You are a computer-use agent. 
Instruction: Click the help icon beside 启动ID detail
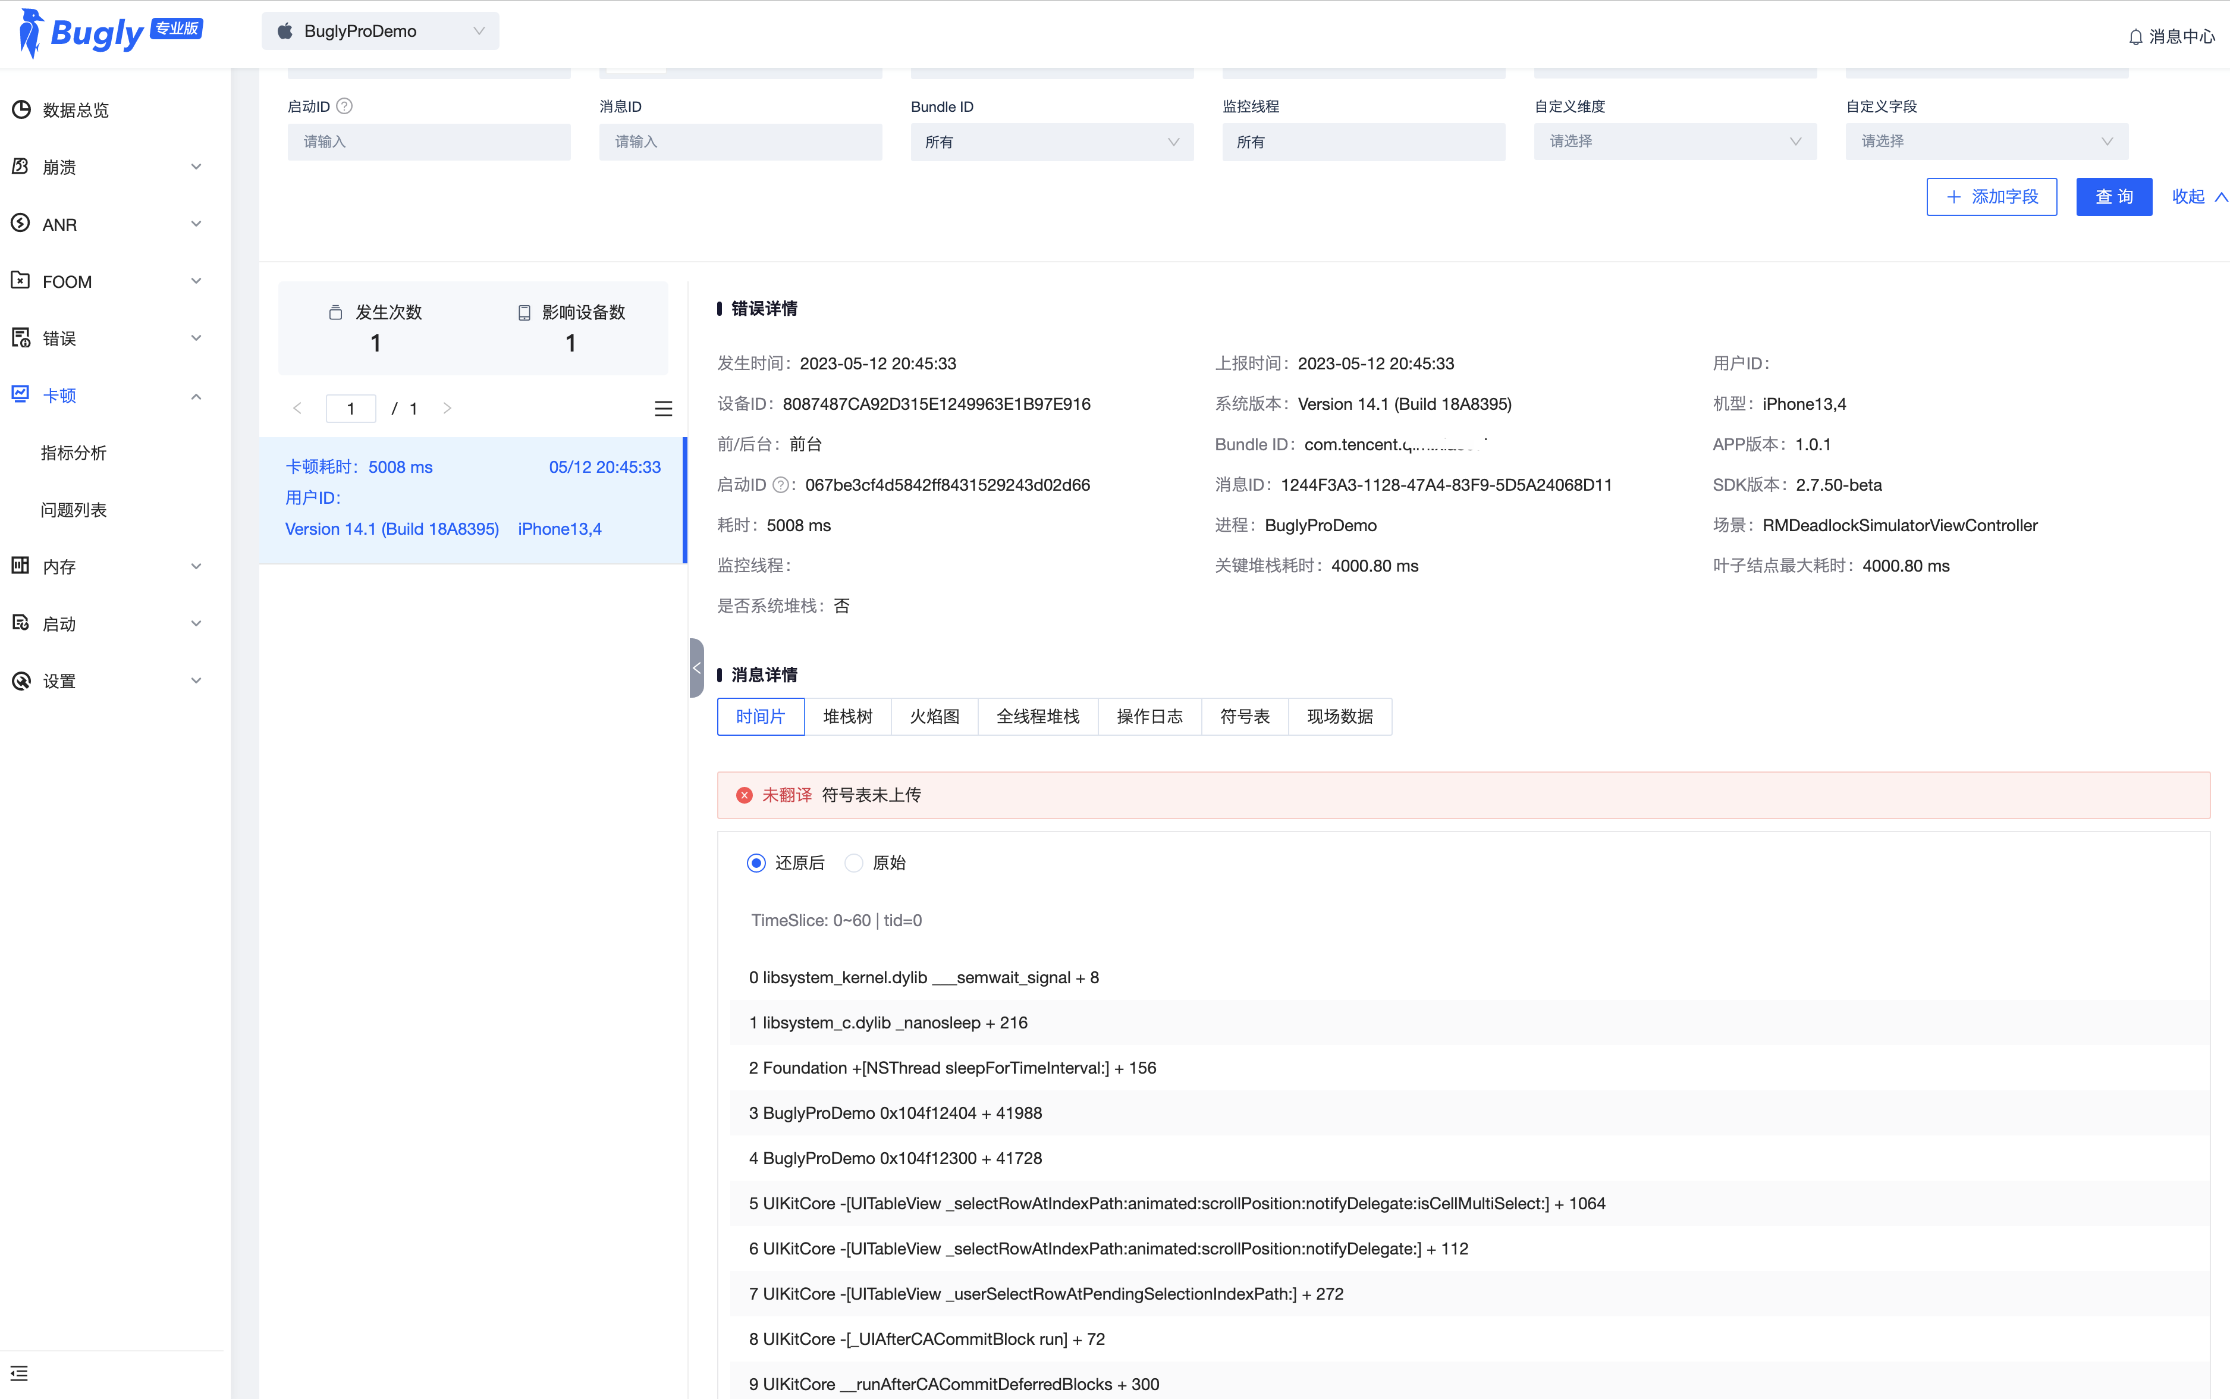(781, 485)
